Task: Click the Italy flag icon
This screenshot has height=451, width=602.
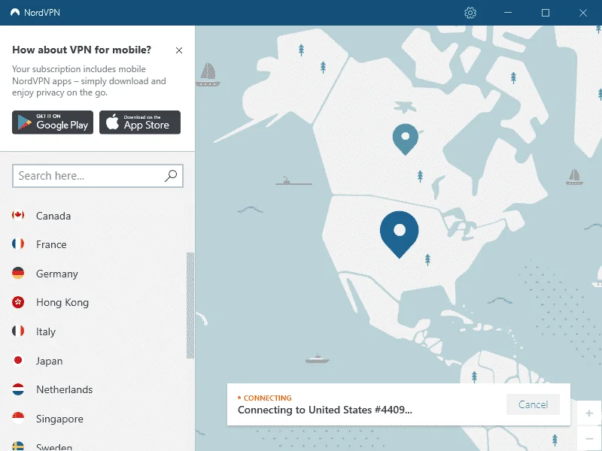Action: (x=18, y=331)
